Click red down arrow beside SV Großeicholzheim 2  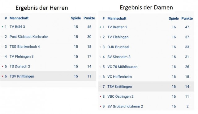[100, 106]
